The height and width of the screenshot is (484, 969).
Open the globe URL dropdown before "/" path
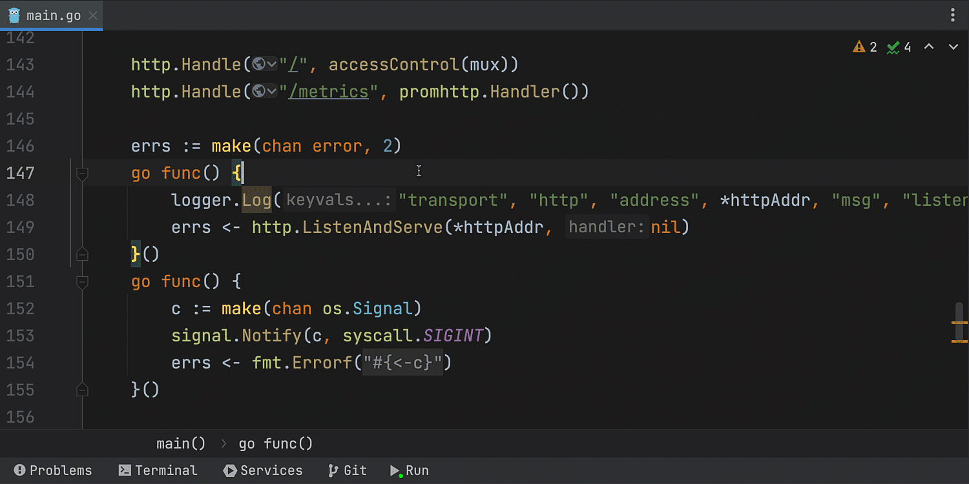pyautogui.click(x=265, y=65)
